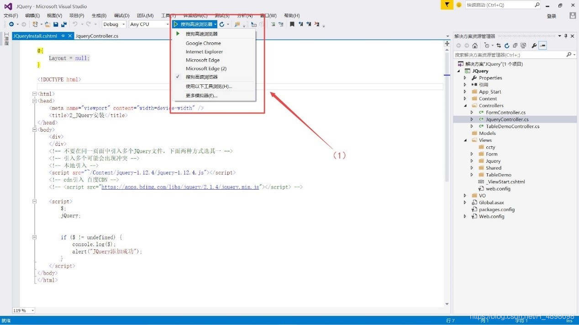579x325 pixels.
Task: Expand the Global.asax node
Action: tap(465, 202)
